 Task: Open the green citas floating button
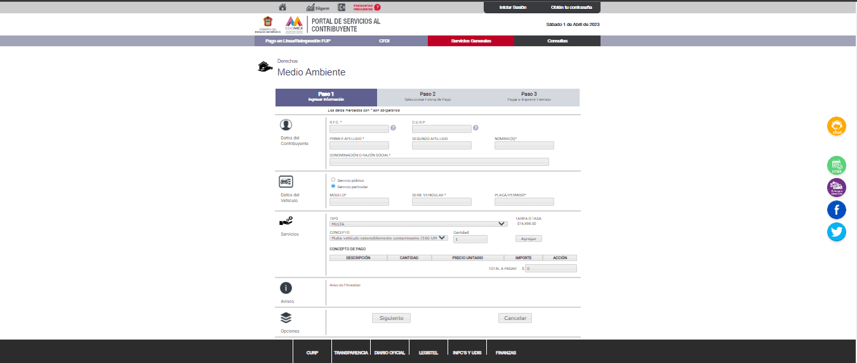pyautogui.click(x=837, y=165)
